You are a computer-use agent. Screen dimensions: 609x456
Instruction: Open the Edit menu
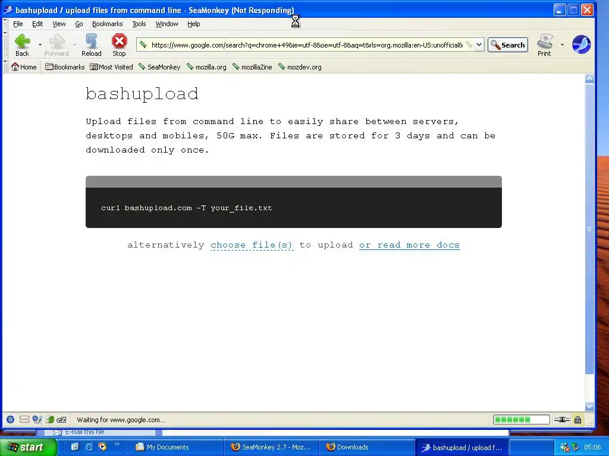[x=37, y=24]
